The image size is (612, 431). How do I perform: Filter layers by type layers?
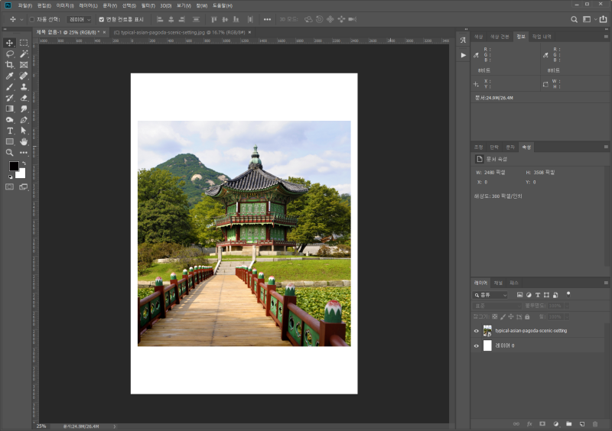[x=538, y=295]
